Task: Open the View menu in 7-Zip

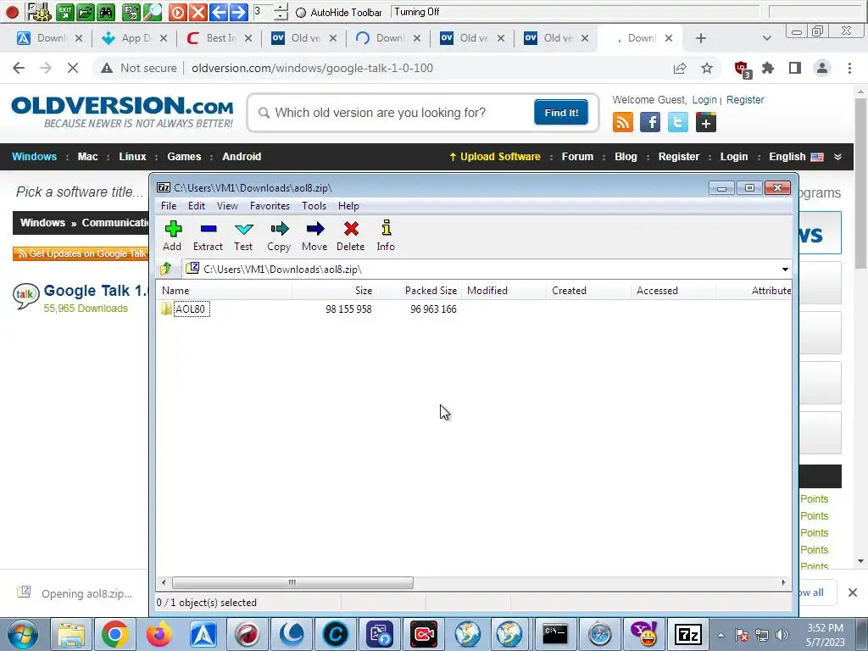Action: tap(227, 206)
